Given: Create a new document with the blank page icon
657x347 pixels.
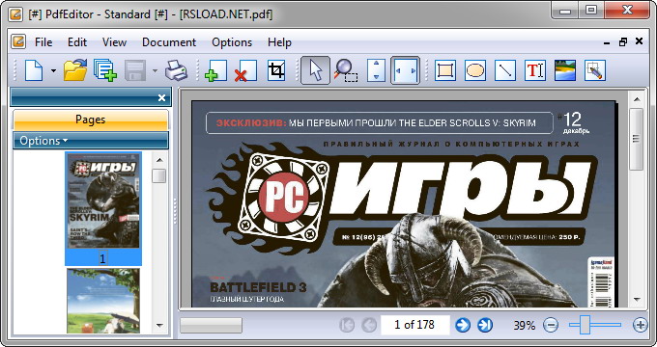Looking at the screenshot, I should tap(35, 70).
